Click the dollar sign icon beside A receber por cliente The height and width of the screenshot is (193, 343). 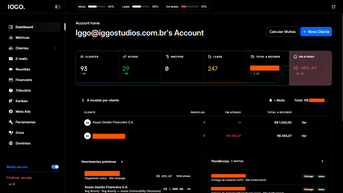point(83,100)
